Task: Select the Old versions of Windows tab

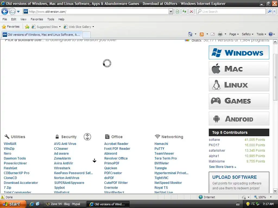Action: click(42, 35)
